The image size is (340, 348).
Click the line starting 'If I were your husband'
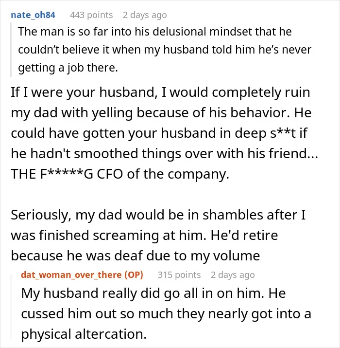[x=160, y=92]
